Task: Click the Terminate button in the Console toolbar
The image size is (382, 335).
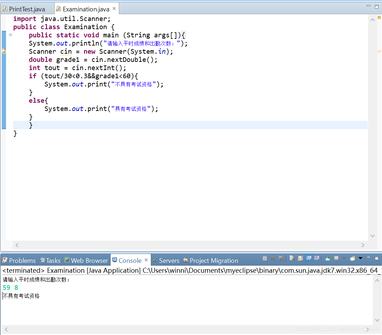Action: point(265,258)
